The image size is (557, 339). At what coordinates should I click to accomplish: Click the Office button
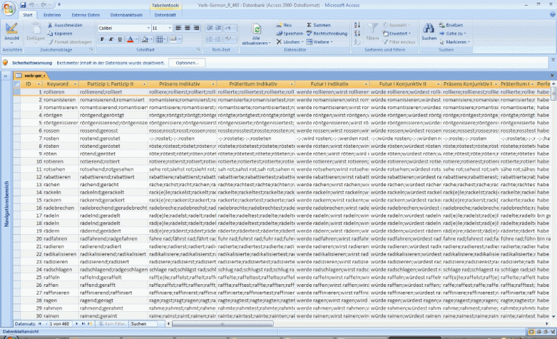[8, 8]
